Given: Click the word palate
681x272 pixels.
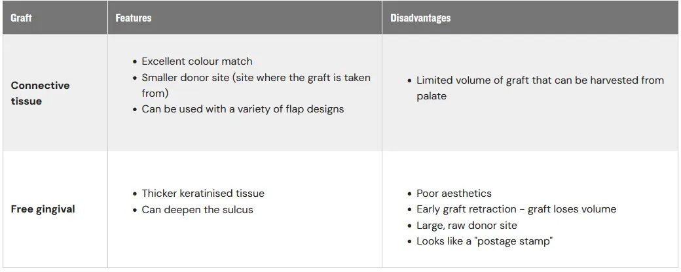Looking at the screenshot, I should click(x=432, y=96).
